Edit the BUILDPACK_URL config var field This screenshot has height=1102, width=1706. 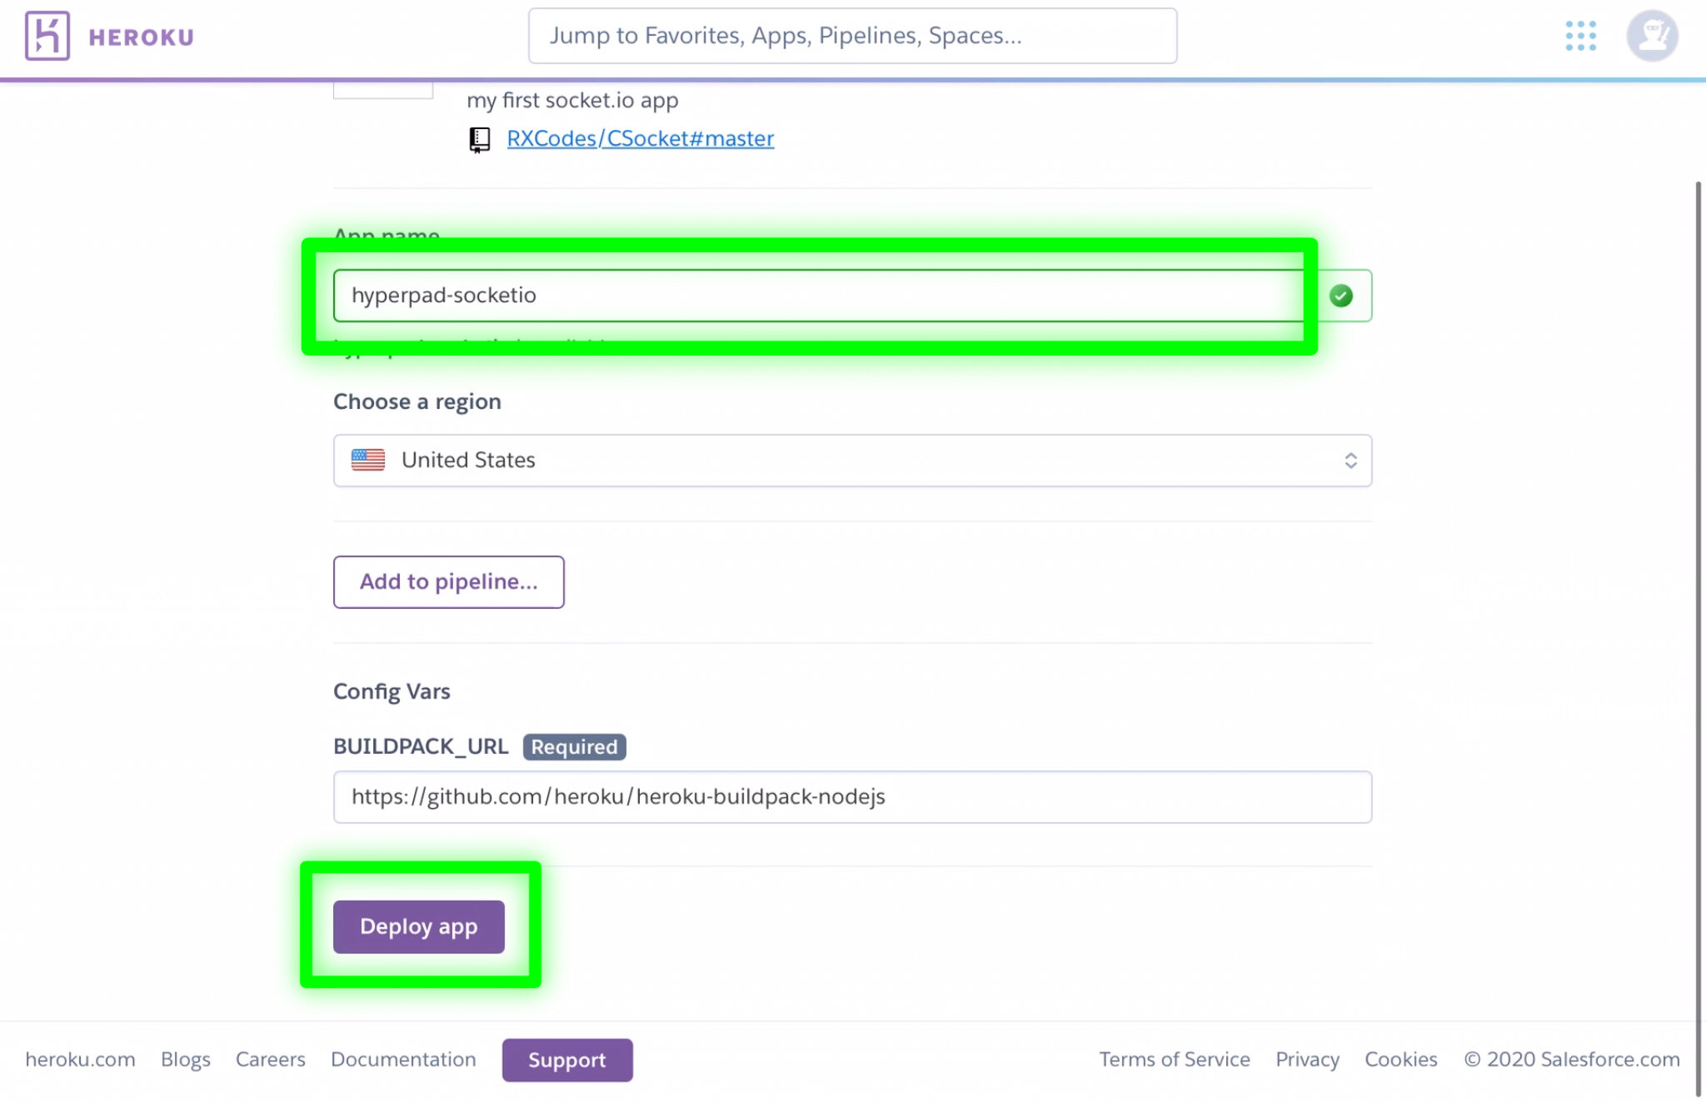point(851,797)
